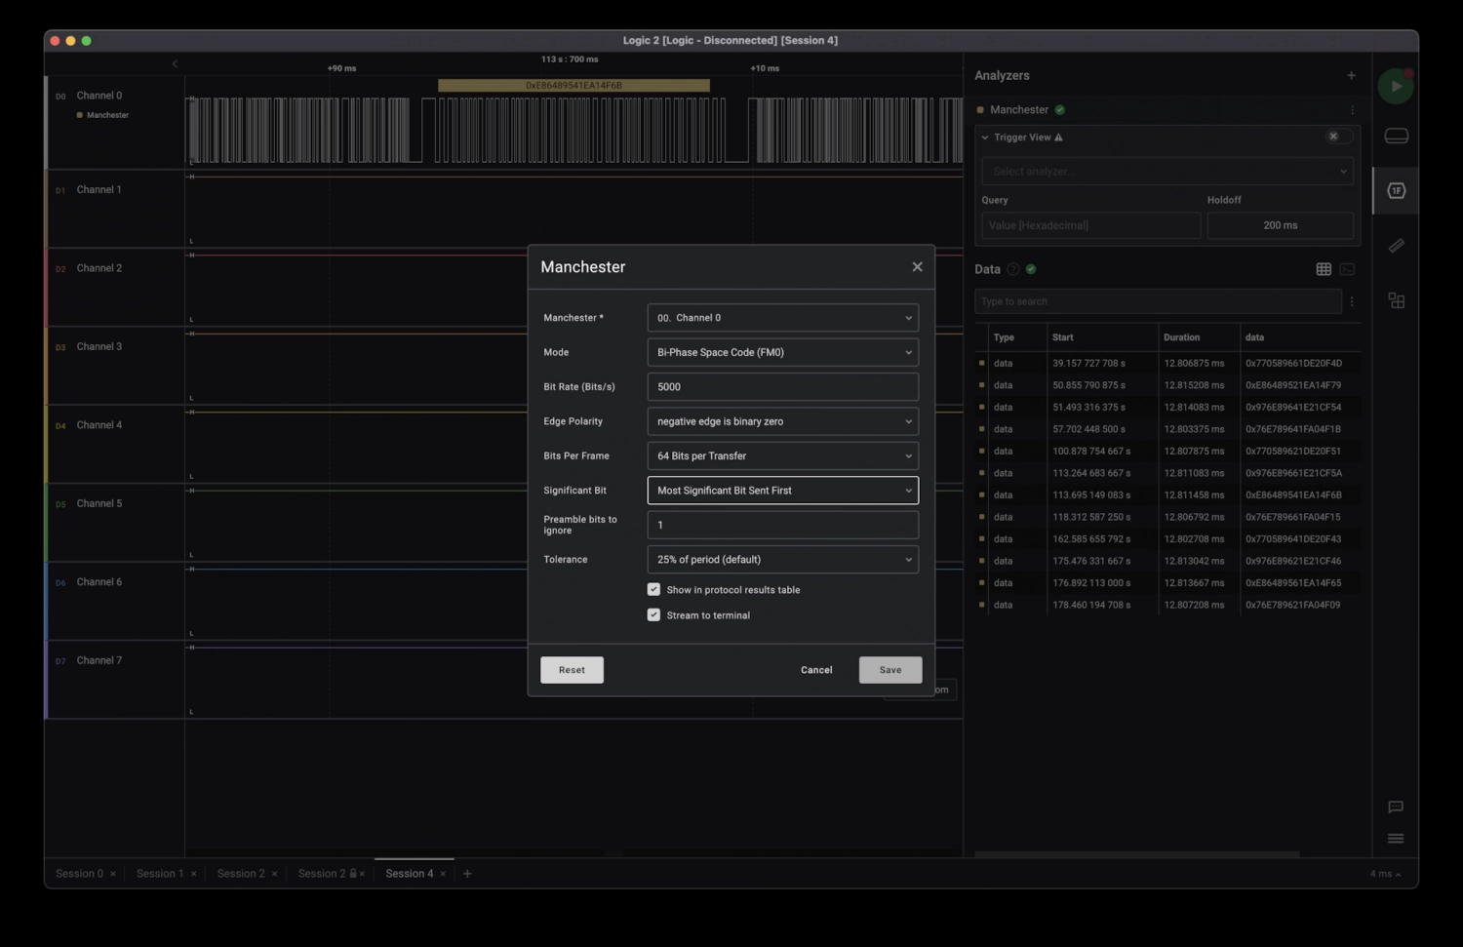Add a new session tab with plus
The height and width of the screenshot is (947, 1463).
coord(467,874)
